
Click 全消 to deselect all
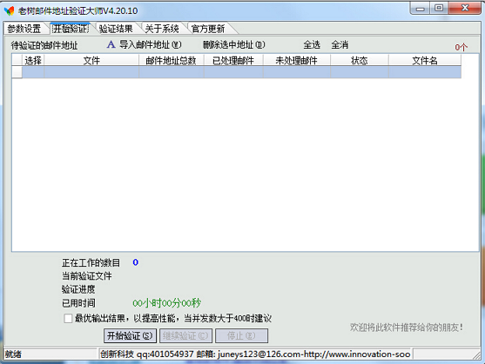pyautogui.click(x=340, y=45)
